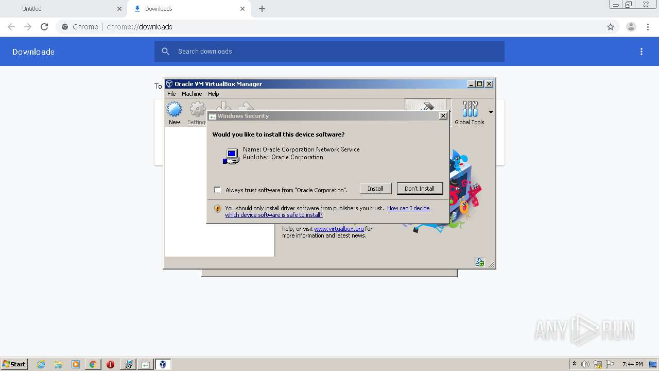The width and height of the screenshot is (659, 371).
Task: Open a new Chrome tab
Action: point(262,9)
